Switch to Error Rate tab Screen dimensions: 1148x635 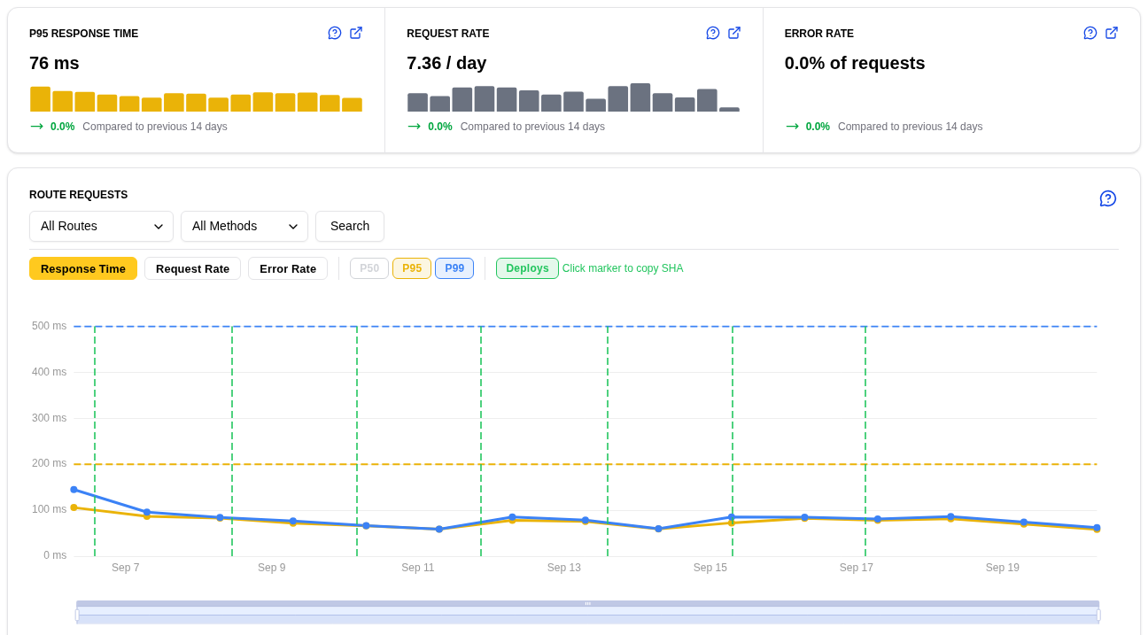point(288,268)
